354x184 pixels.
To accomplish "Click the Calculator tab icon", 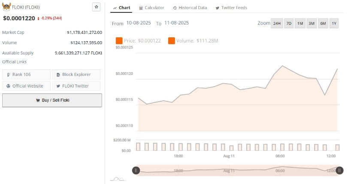I will (141, 8).
